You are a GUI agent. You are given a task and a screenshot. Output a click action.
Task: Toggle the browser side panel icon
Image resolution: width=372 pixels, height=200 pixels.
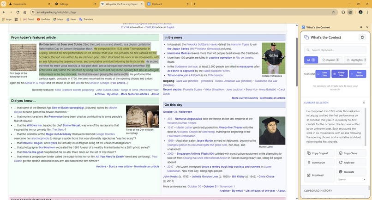click(350, 12)
